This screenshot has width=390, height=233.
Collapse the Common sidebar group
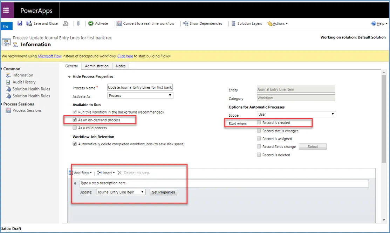click(x=1, y=69)
